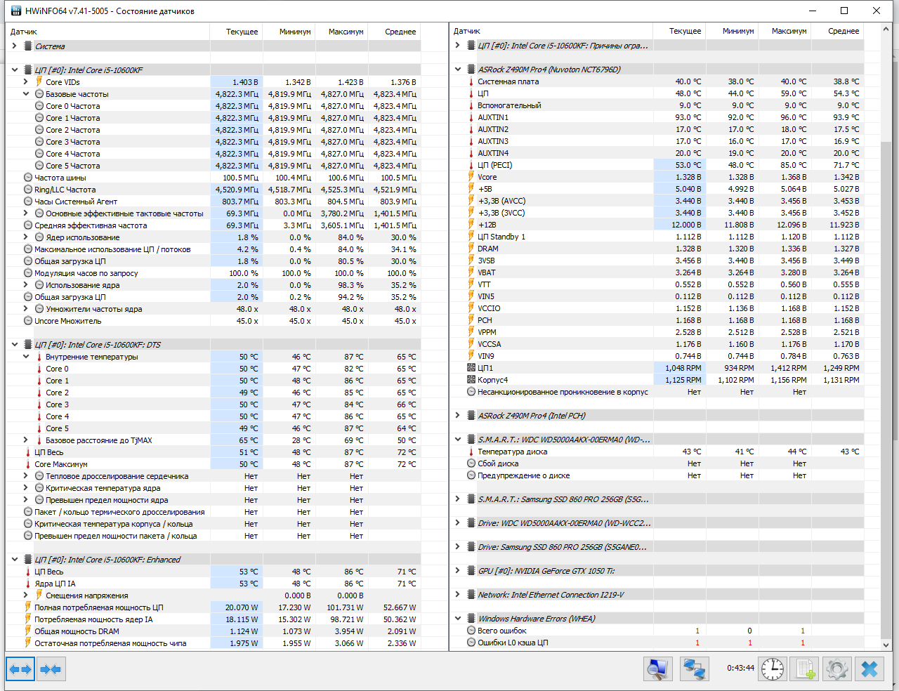Click the lightning icon beside Полная потребляемая мощность ЦП
899x691 pixels.
28,607
